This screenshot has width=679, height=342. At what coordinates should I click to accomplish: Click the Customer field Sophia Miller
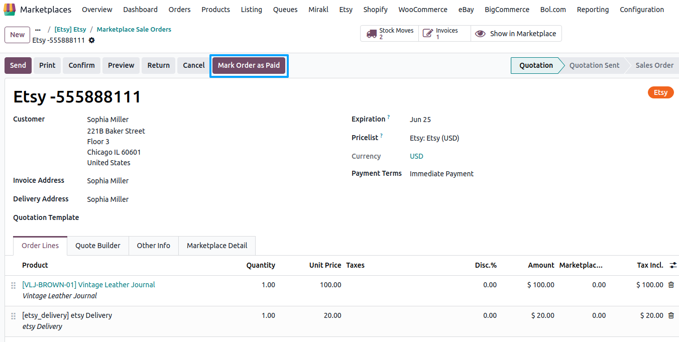(108, 120)
